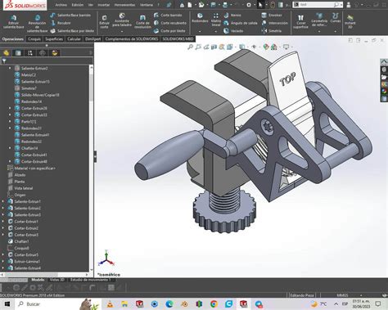Screen dimensions: 388x310
Task: Open Asistente para taladro
Action: [122, 20]
